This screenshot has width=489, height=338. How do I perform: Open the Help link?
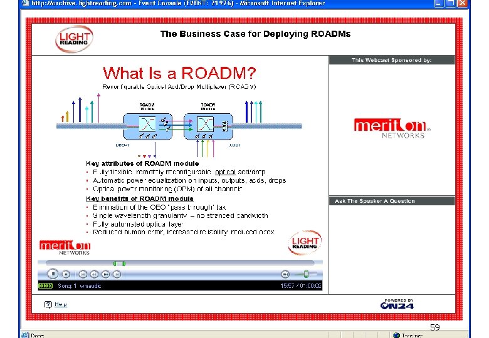coord(61,304)
